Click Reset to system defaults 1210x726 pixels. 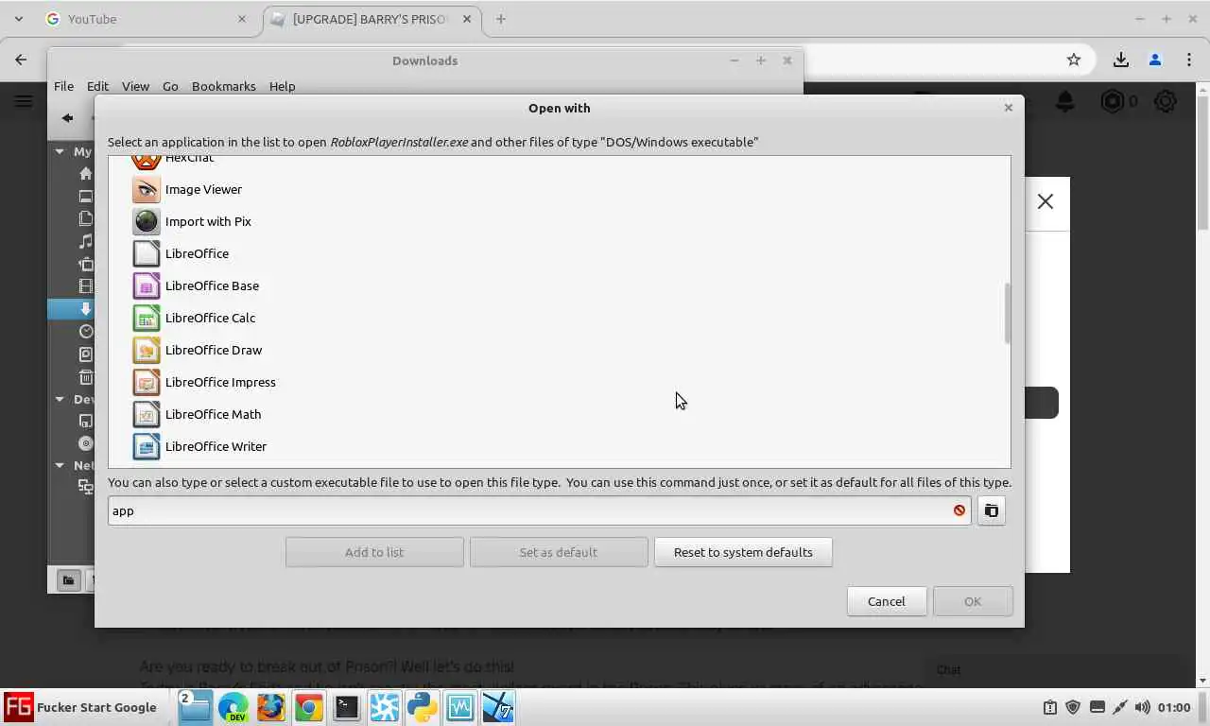pyautogui.click(x=743, y=552)
